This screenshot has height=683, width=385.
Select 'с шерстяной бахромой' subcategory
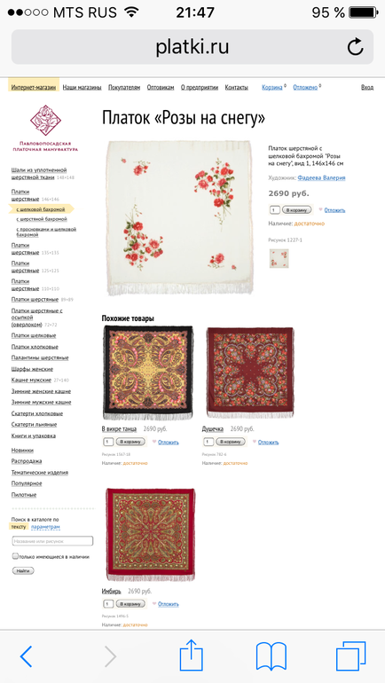[x=42, y=219]
